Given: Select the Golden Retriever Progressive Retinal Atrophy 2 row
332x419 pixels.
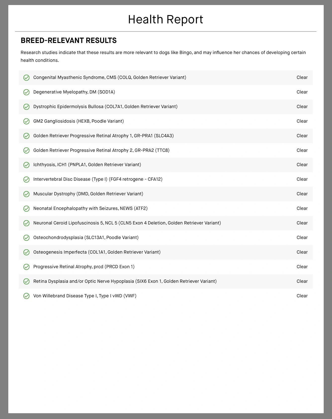Looking at the screenshot, I should point(101,150).
